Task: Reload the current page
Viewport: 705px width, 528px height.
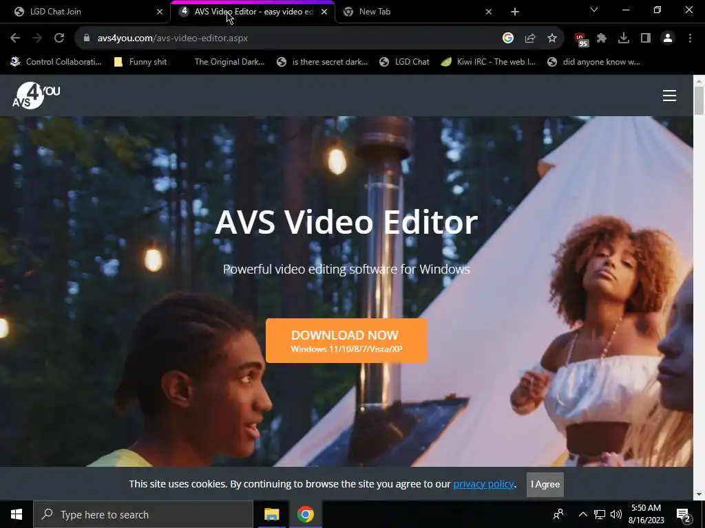Action: [59, 38]
